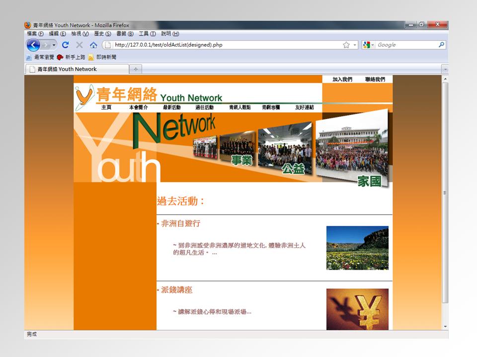Open the Google search engine selector dropdown
477x357 pixels.
click(x=369, y=45)
